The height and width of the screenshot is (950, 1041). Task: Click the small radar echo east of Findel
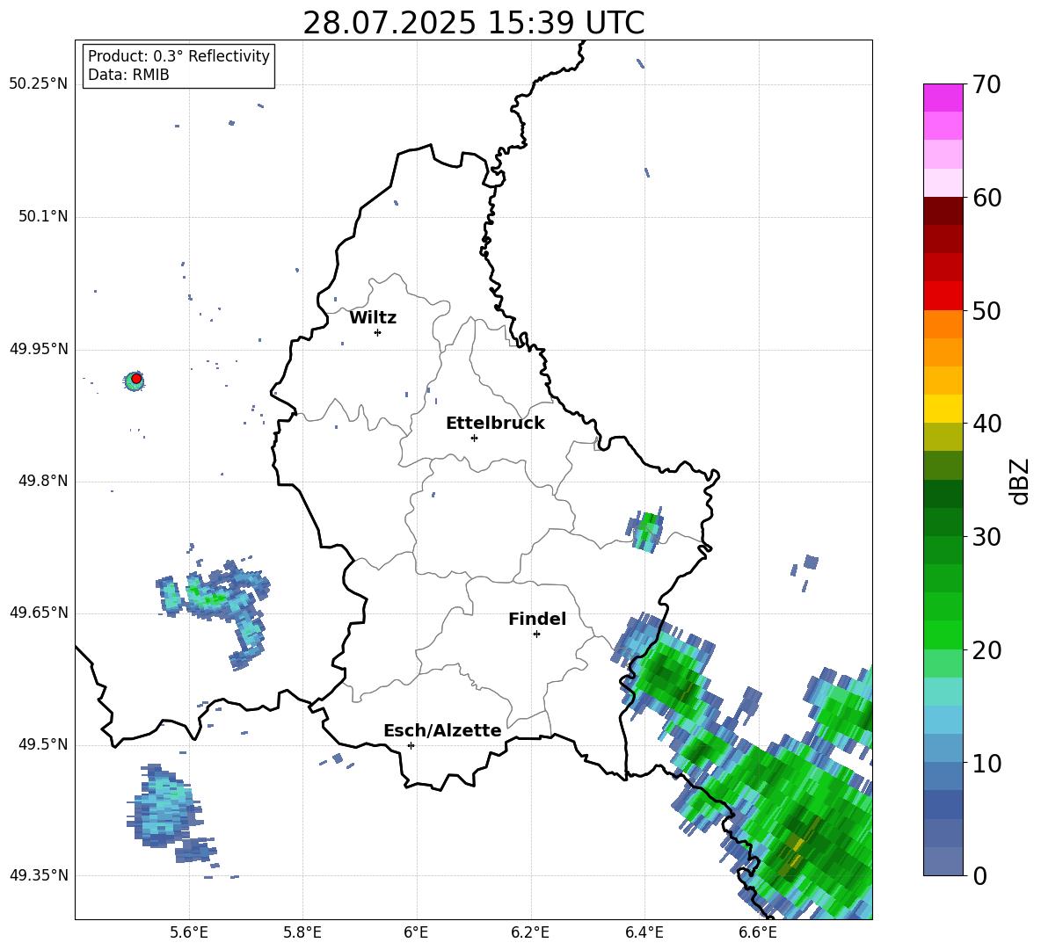644,531
